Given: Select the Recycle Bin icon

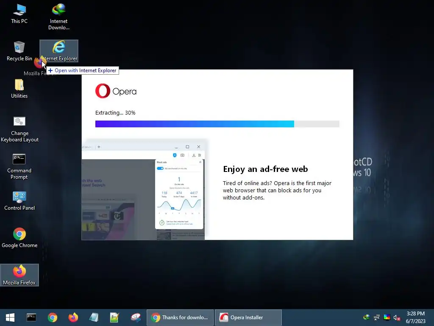Looking at the screenshot, I should coord(19,51).
